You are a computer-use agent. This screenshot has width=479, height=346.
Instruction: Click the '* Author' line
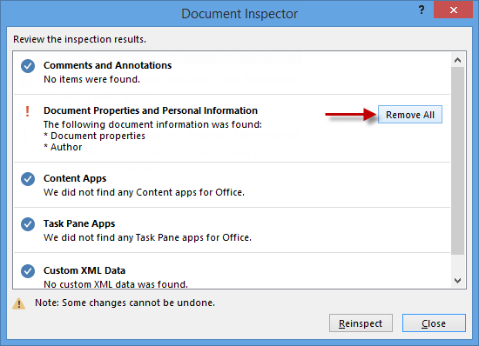click(x=63, y=147)
